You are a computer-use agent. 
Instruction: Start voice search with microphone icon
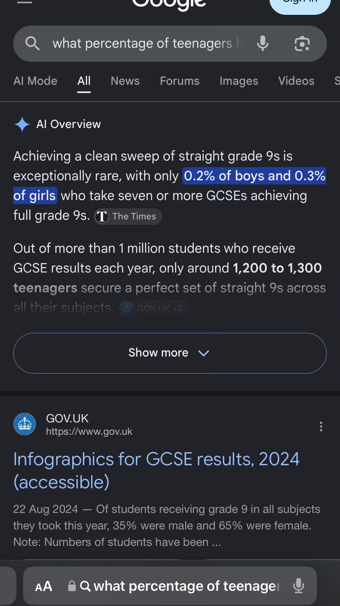point(263,43)
